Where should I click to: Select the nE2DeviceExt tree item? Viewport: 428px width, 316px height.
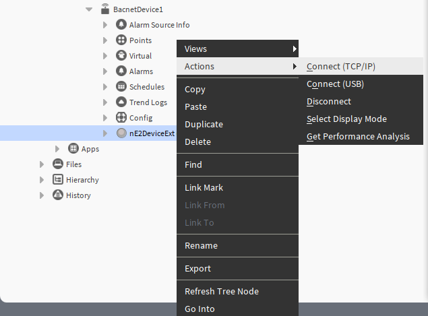(x=152, y=133)
